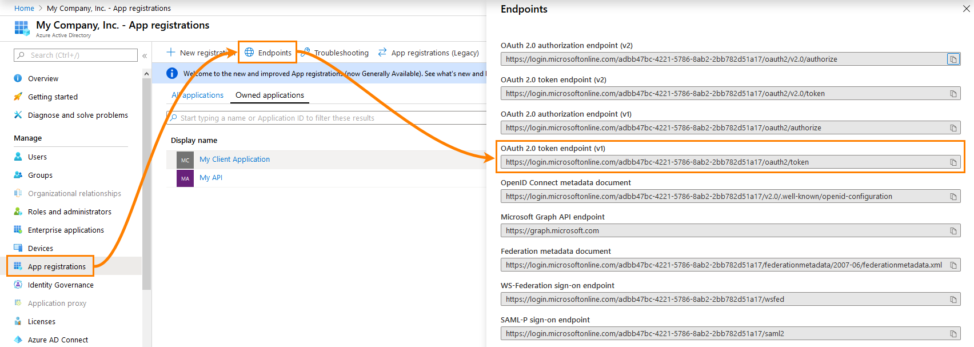This screenshot has width=974, height=347.
Task: Open My API application link
Action: point(211,178)
